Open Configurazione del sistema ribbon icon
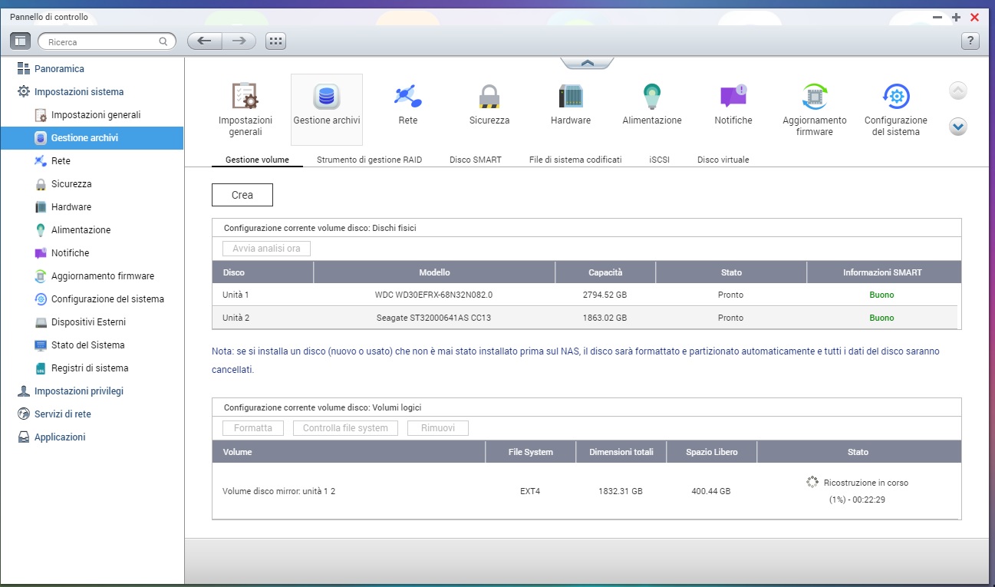Image resolution: width=995 pixels, height=587 pixels. (895, 97)
